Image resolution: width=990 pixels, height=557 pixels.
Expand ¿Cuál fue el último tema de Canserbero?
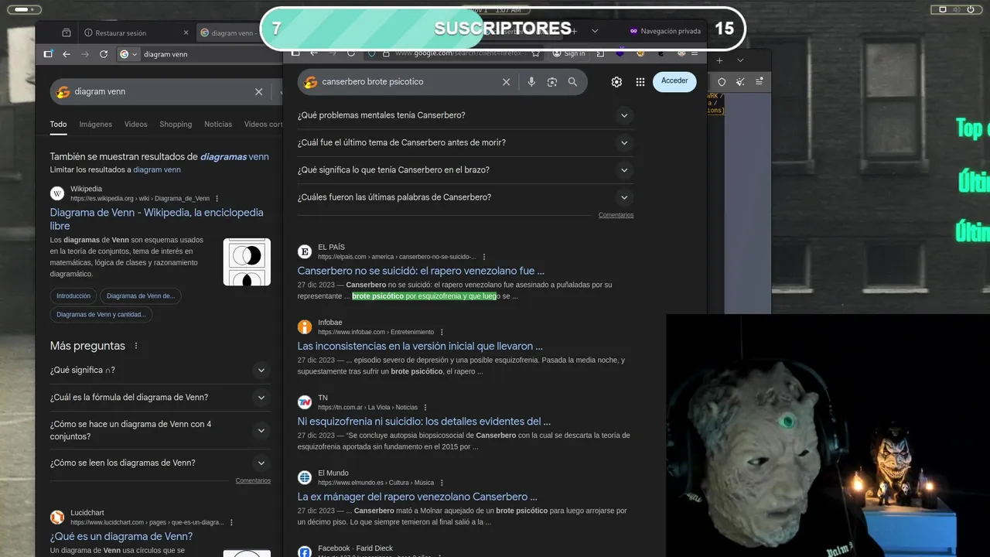point(466,142)
